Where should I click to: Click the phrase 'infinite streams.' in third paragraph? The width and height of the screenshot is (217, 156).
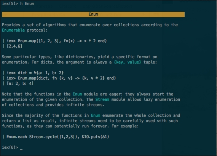click(85, 105)
